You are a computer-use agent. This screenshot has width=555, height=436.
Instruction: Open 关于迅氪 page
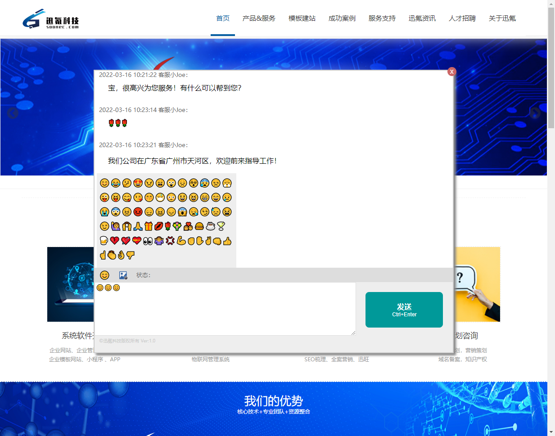502,18
